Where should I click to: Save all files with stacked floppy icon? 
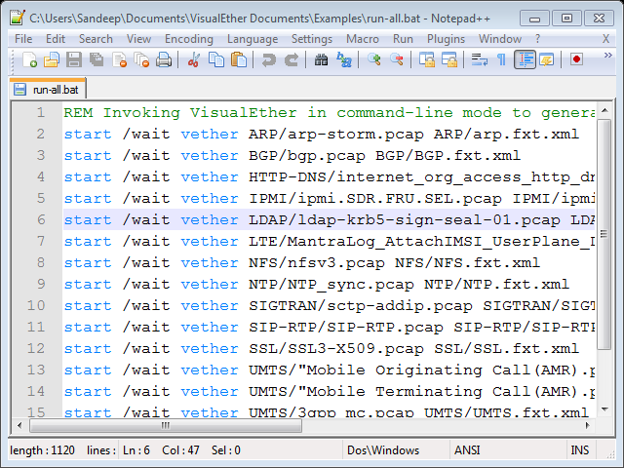[x=97, y=59]
